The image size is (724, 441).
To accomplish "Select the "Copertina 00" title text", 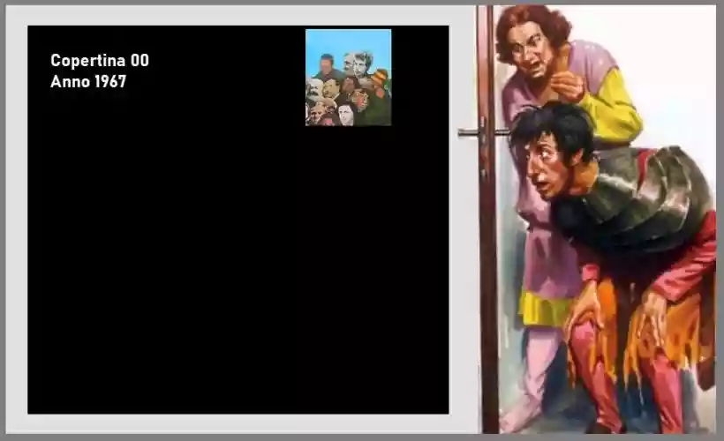I will 100,61.
